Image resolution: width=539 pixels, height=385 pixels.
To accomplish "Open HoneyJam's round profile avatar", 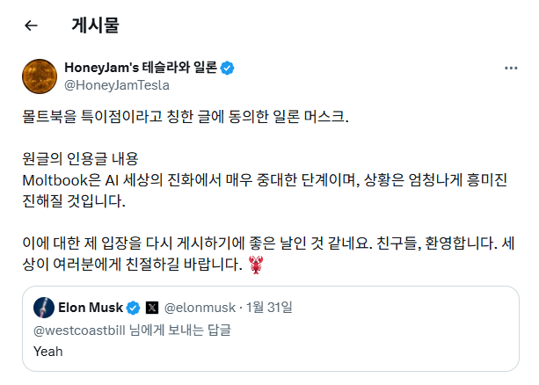I will click(40, 76).
